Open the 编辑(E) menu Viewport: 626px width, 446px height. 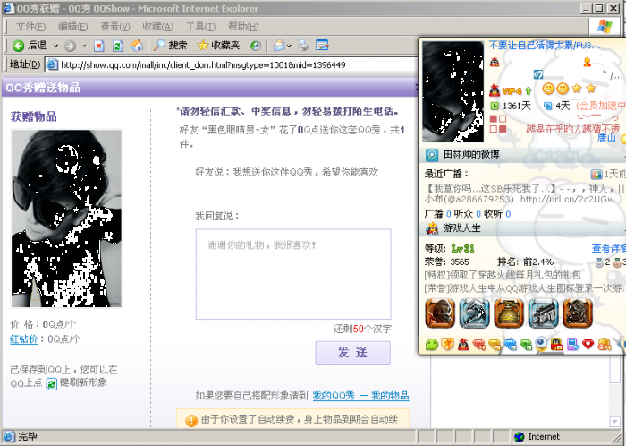73,27
